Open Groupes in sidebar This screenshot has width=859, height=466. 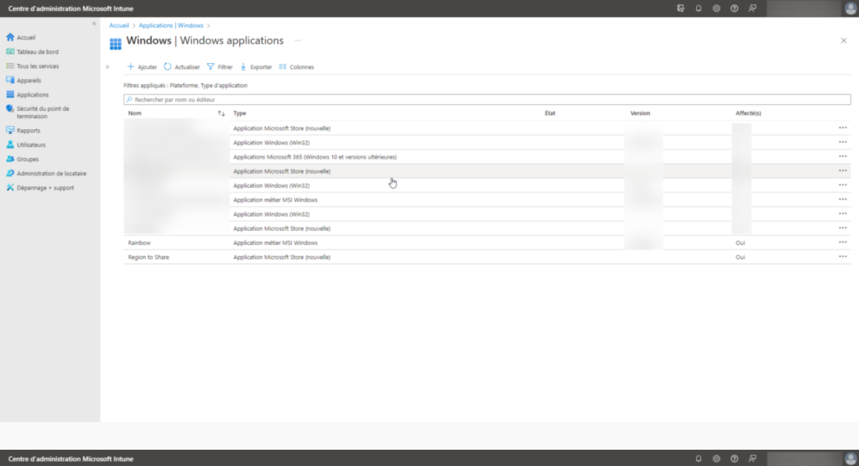click(x=22, y=159)
